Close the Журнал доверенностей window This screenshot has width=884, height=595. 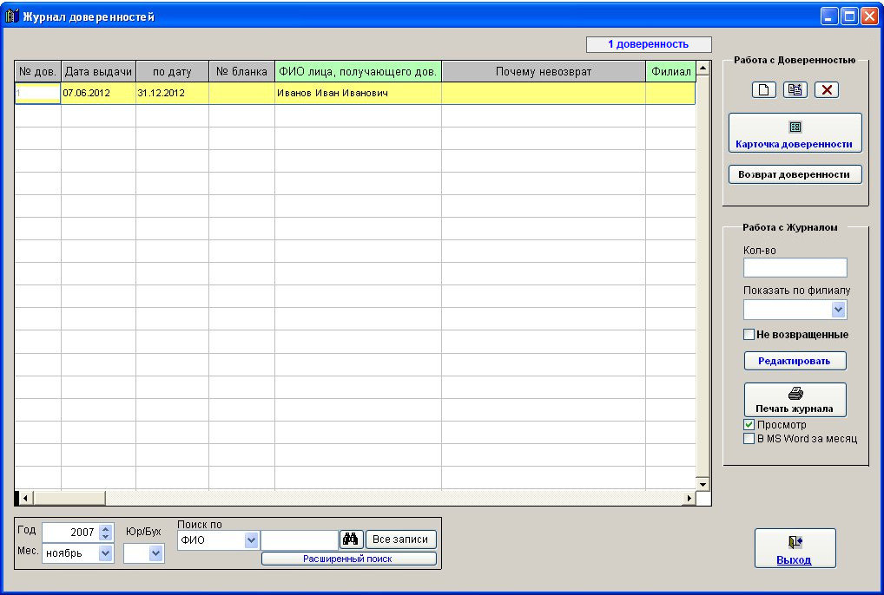pos(868,16)
